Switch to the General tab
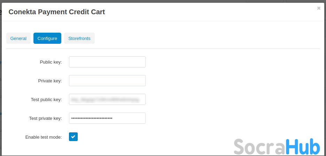The image size is (326, 156). click(x=18, y=38)
